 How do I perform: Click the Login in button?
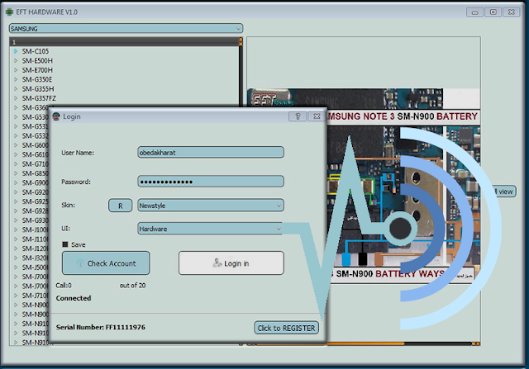(x=231, y=263)
